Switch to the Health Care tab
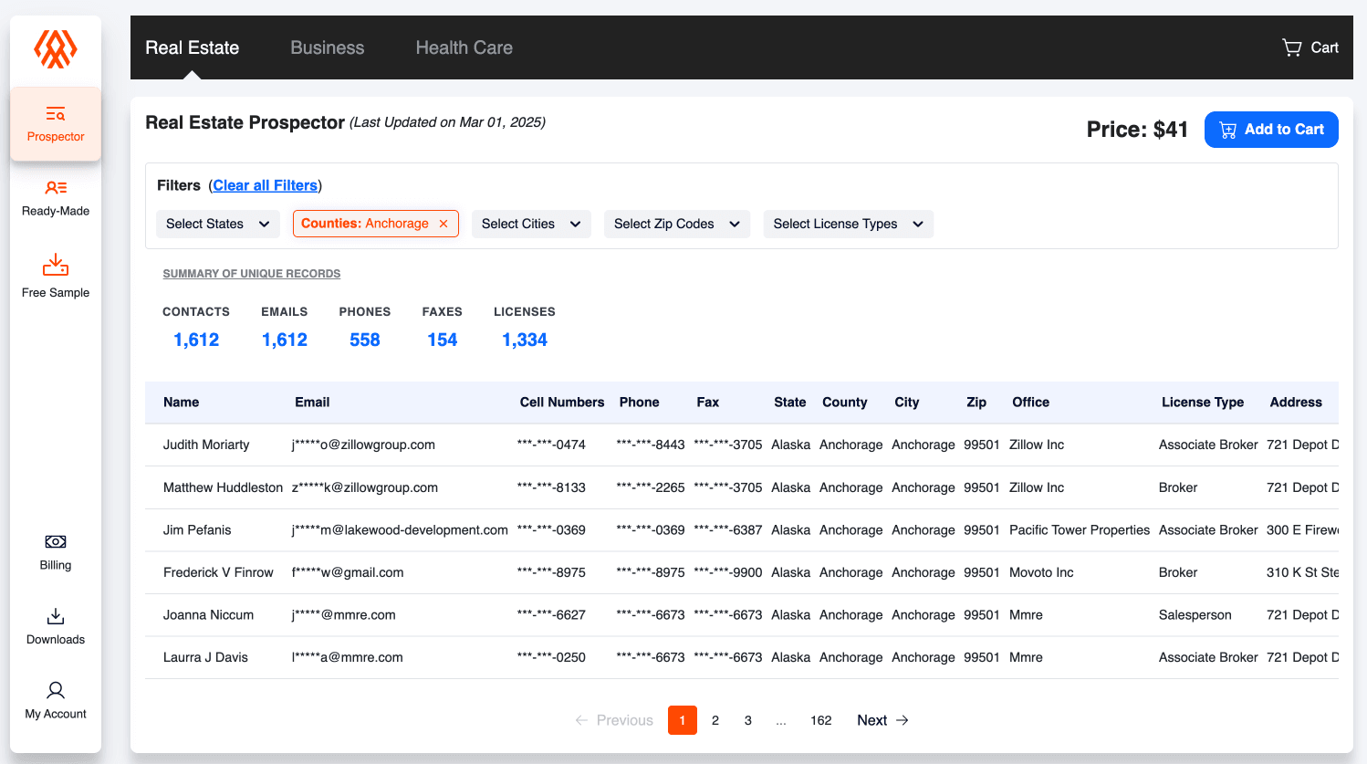The height and width of the screenshot is (764, 1367). (x=464, y=47)
